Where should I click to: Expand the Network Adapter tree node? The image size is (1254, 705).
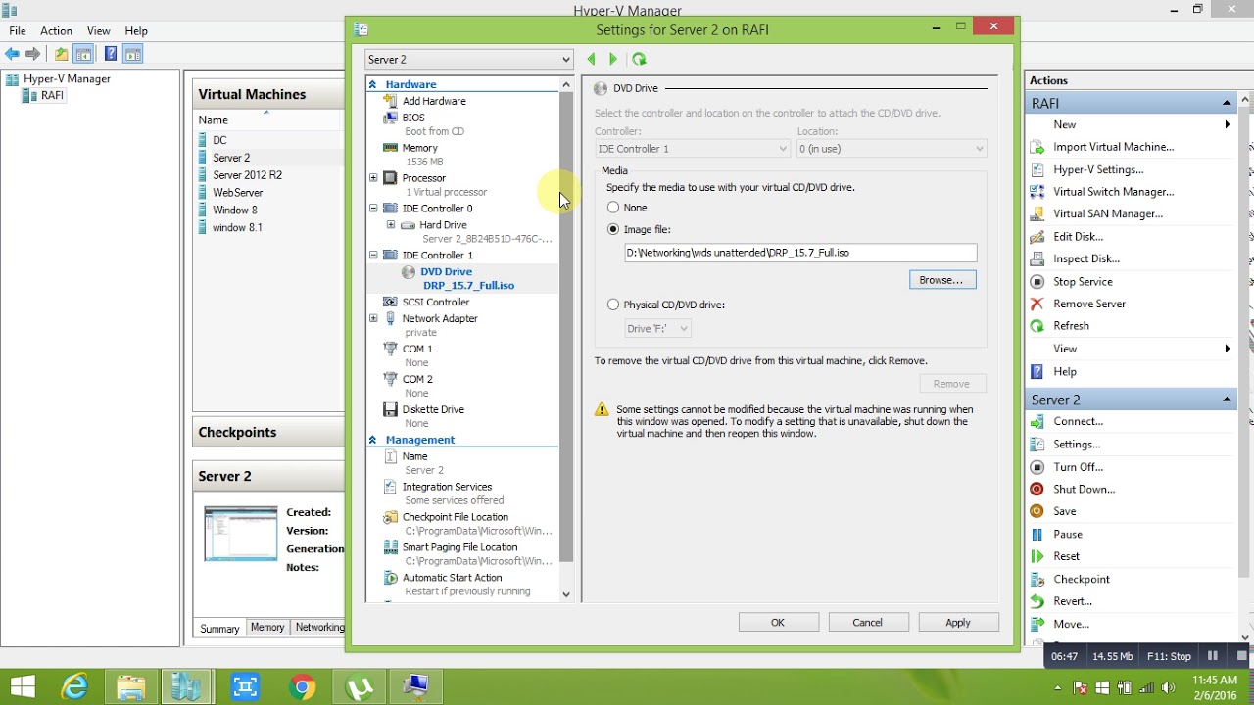[x=373, y=318]
